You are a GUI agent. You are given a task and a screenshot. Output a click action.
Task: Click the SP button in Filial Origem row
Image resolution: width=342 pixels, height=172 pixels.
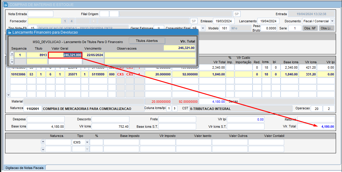click(237, 14)
